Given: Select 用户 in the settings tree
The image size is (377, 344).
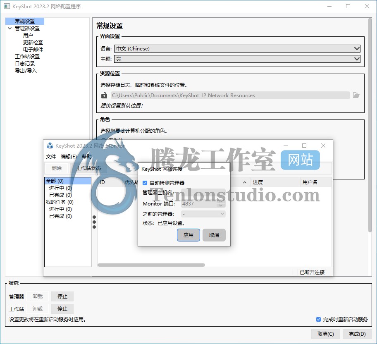Looking at the screenshot, I should (28, 36).
